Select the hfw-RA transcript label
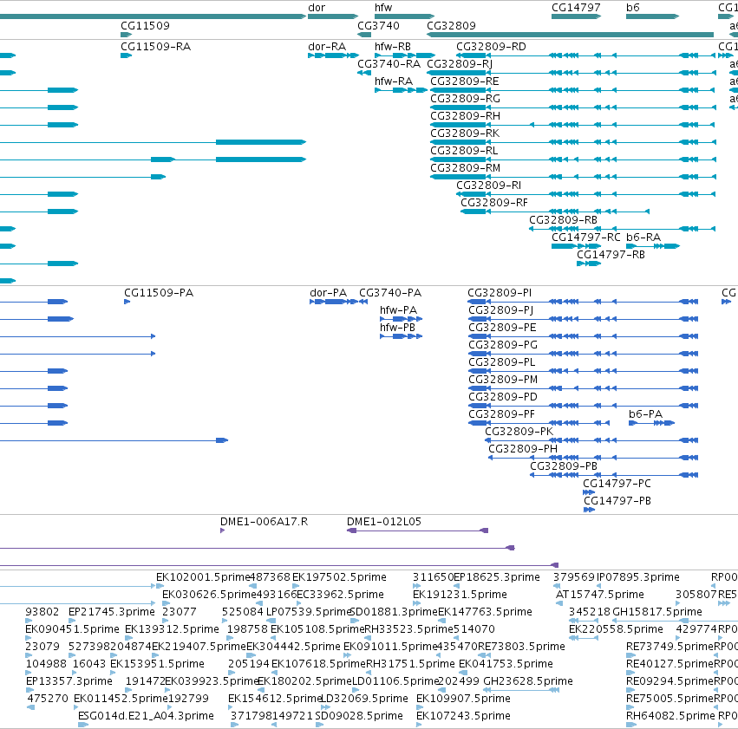Screen dimensions: 738x729 tap(394, 81)
